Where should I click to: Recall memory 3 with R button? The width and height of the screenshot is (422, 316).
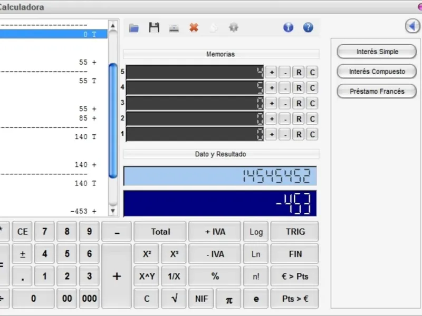299,103
